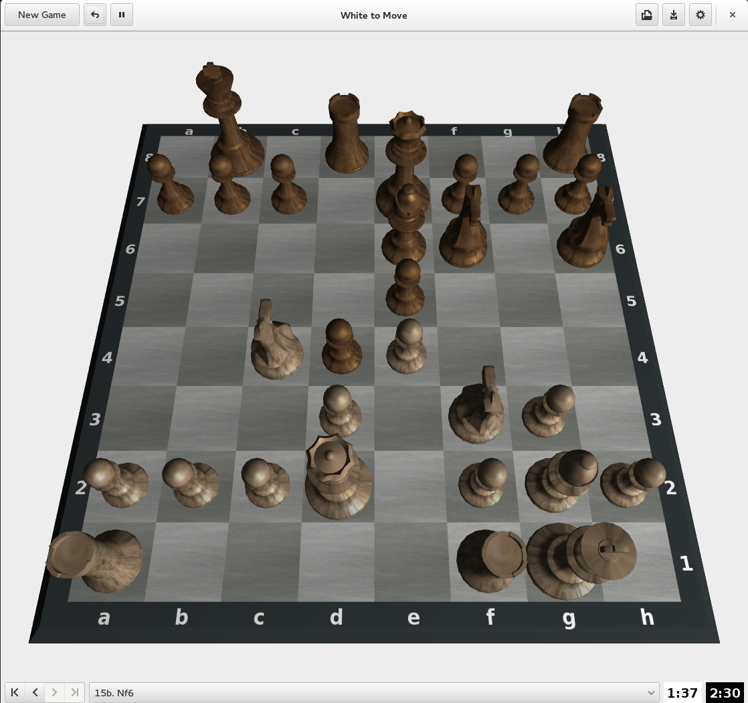Step back one move in history

[x=35, y=692]
